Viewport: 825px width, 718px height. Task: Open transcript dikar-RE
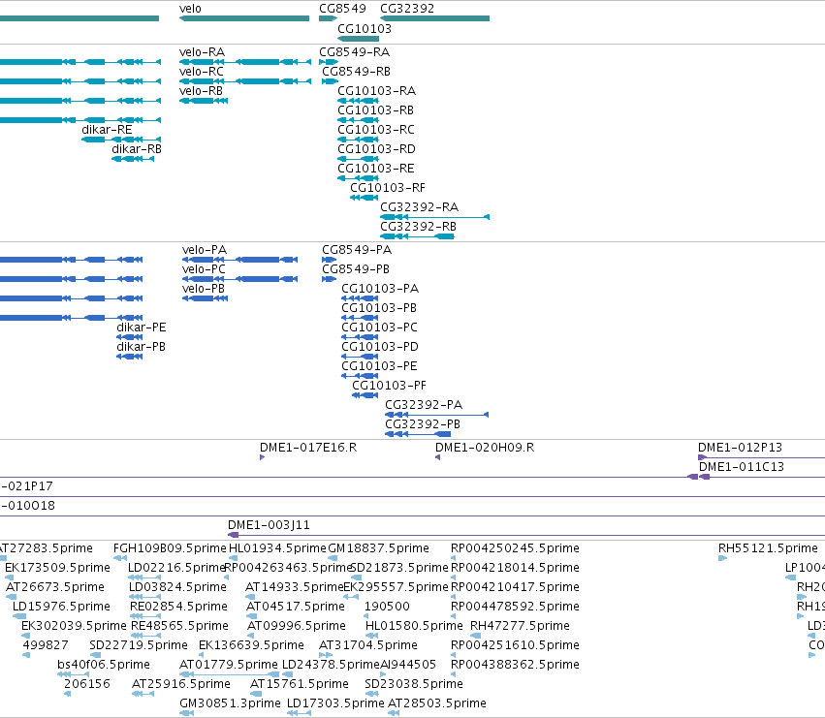pyautogui.click(x=107, y=130)
